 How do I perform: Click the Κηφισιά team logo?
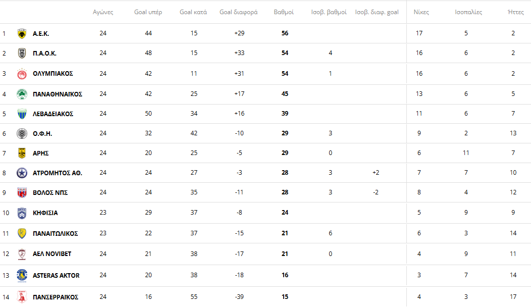(21, 213)
